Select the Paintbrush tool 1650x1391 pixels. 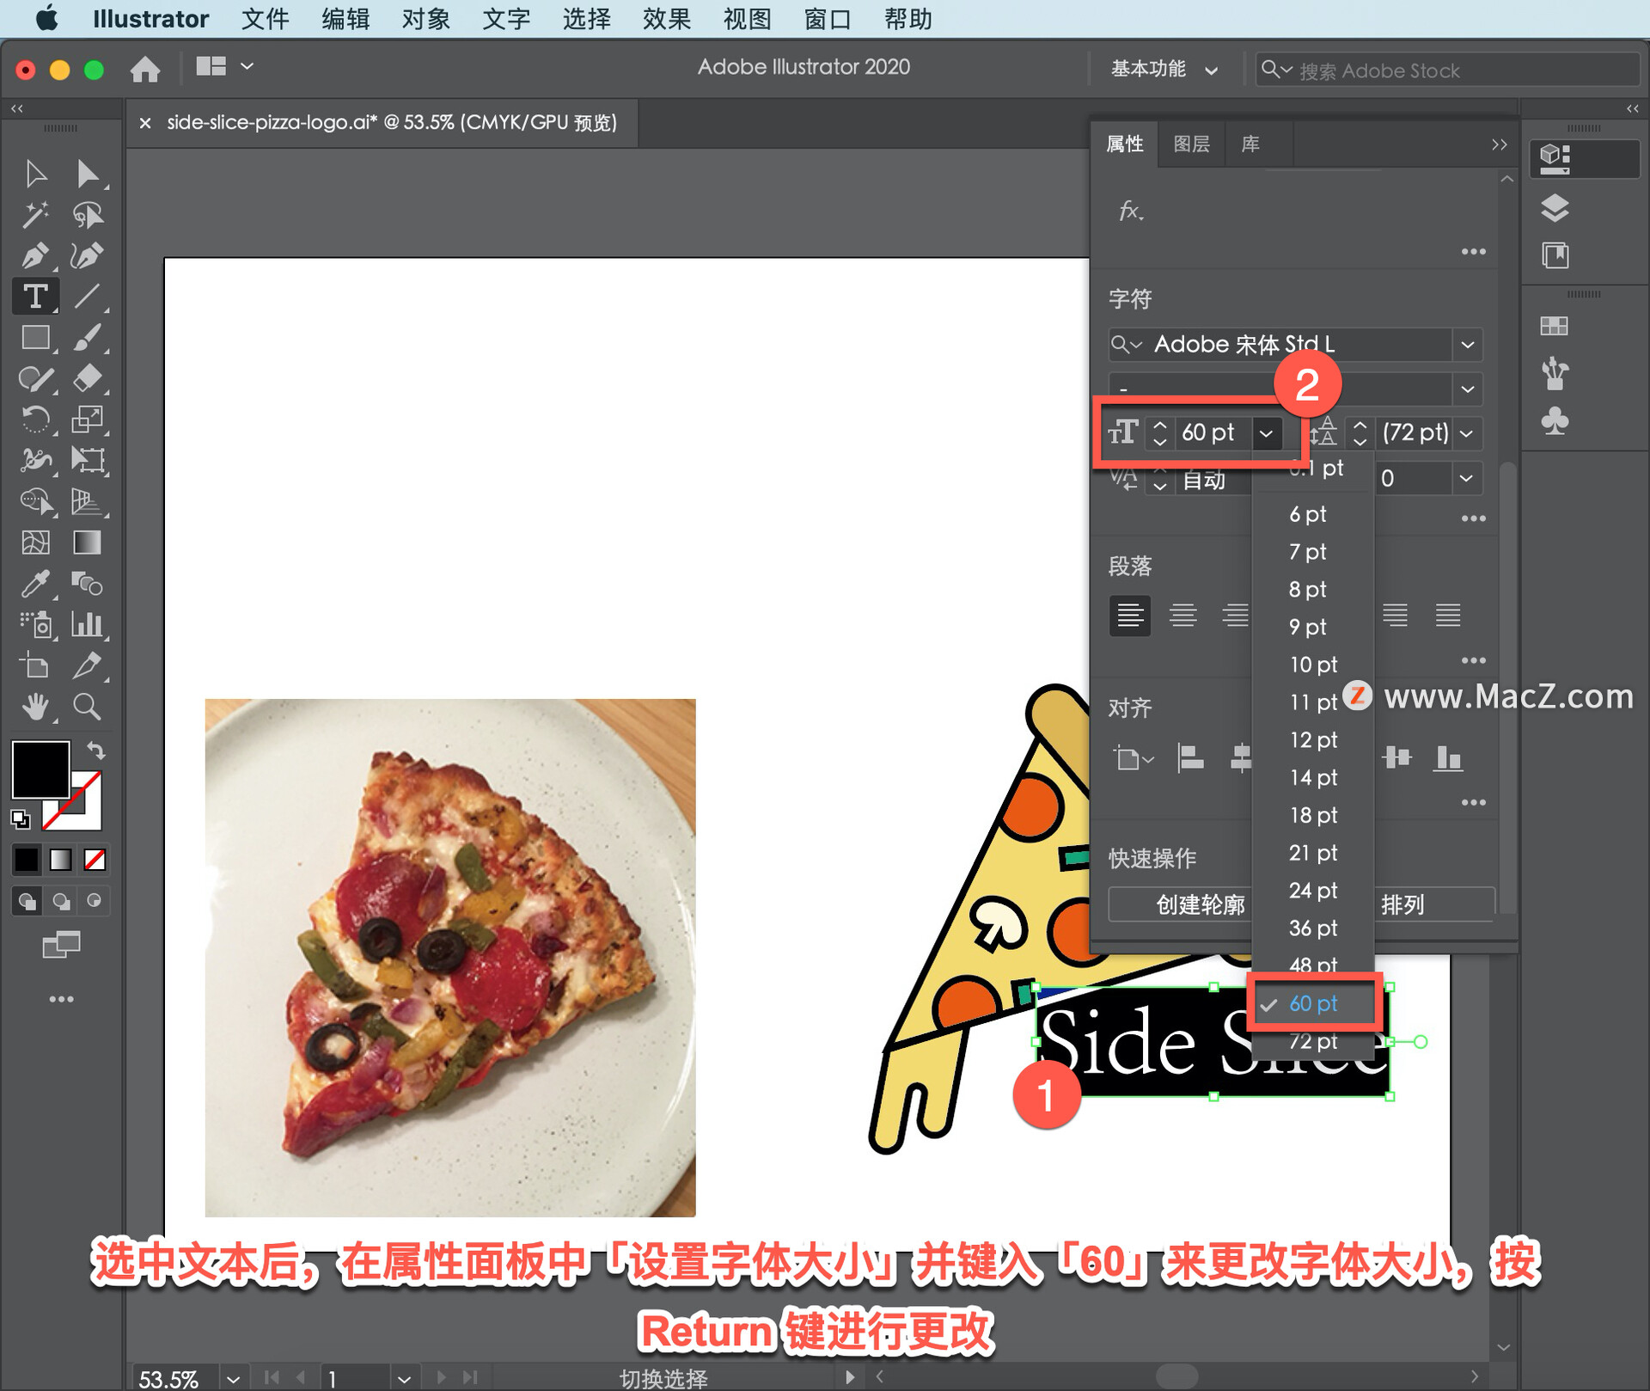[x=87, y=337]
